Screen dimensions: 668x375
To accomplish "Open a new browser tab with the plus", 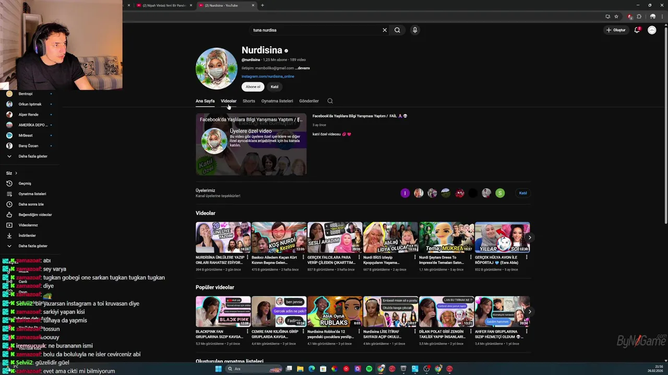I will [x=263, y=5].
